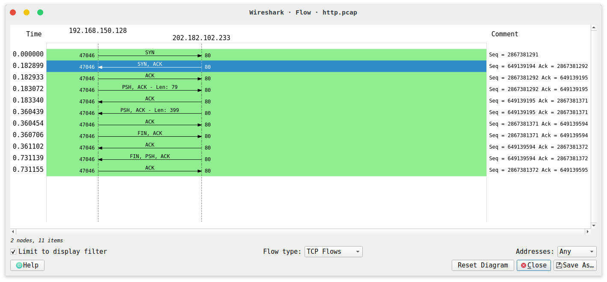Image resolution: width=607 pixels, height=282 pixels.
Task: Select the FIN, ACK flow at 0.360706
Action: click(266, 135)
